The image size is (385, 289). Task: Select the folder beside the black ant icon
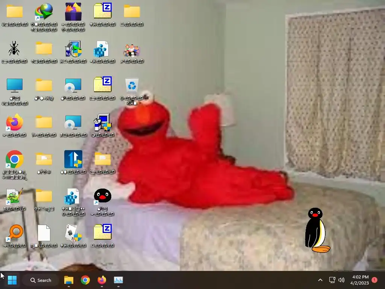[x=44, y=48]
